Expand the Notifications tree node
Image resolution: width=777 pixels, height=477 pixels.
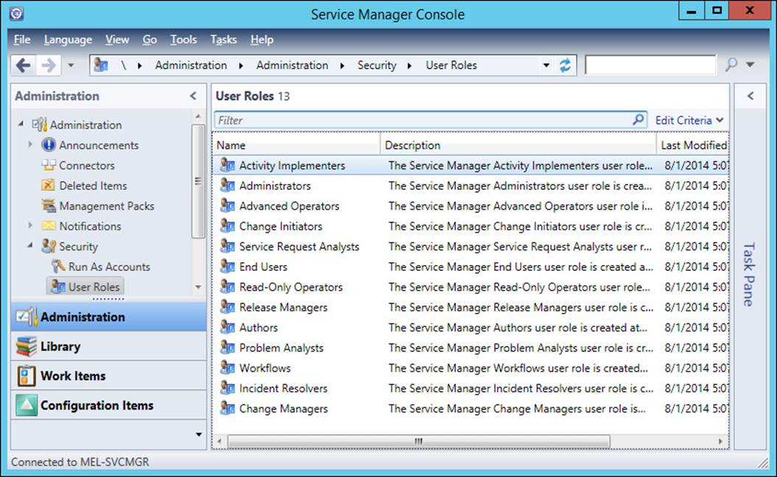click(x=30, y=225)
